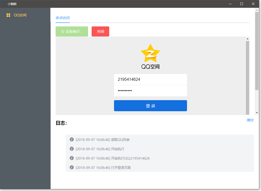The width and height of the screenshot is (261, 191).
Task: Click the QQ空间 yellow star logo
Action: [150, 53]
